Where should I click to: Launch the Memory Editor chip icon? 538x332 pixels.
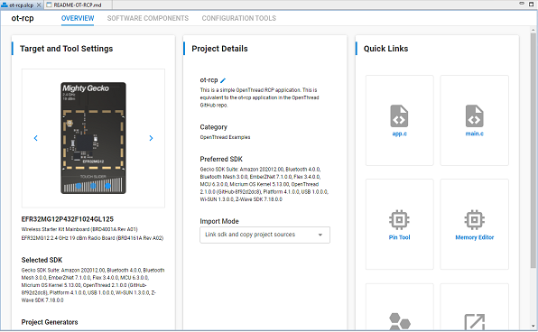pos(474,219)
